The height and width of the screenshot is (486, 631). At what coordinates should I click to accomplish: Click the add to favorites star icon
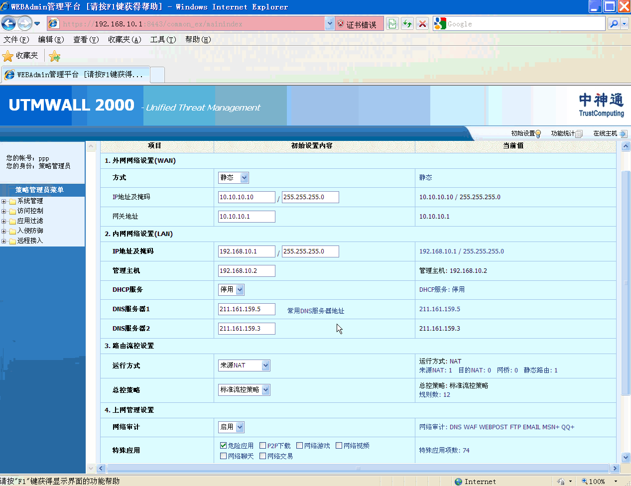tap(55, 56)
